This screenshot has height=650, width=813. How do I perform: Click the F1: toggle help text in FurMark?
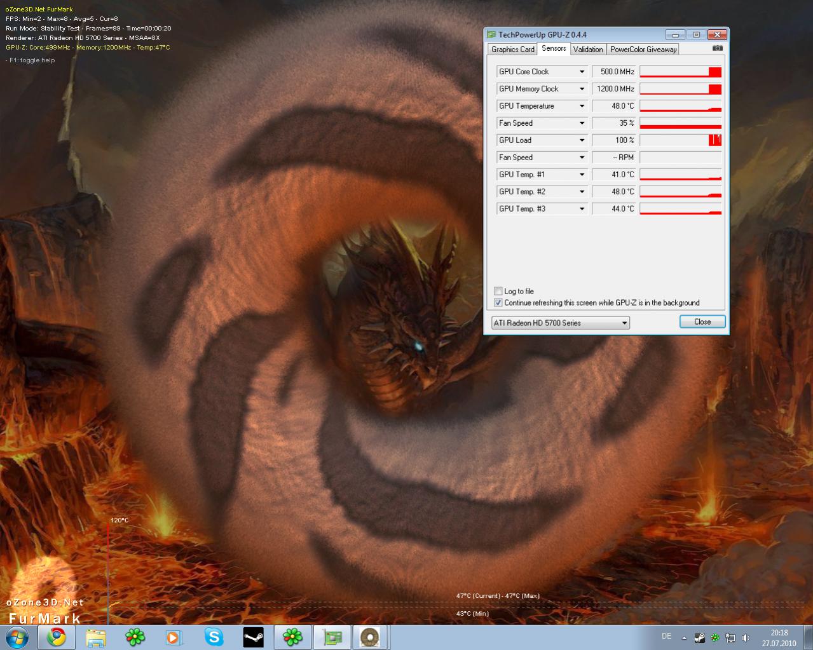(x=31, y=60)
